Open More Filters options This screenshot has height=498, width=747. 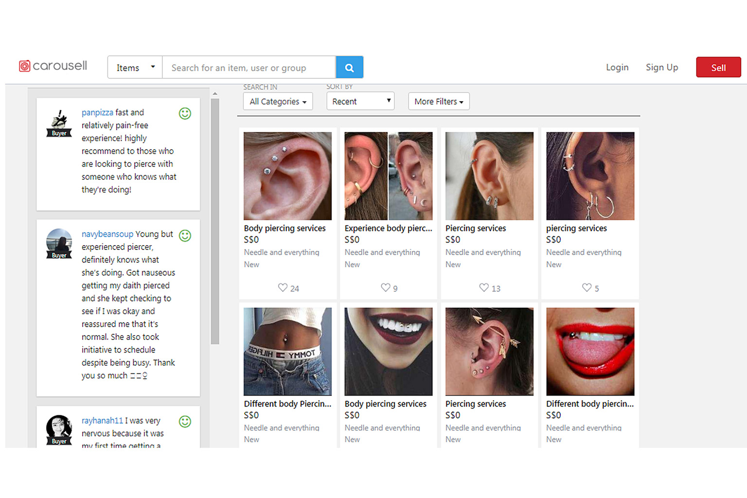click(438, 101)
